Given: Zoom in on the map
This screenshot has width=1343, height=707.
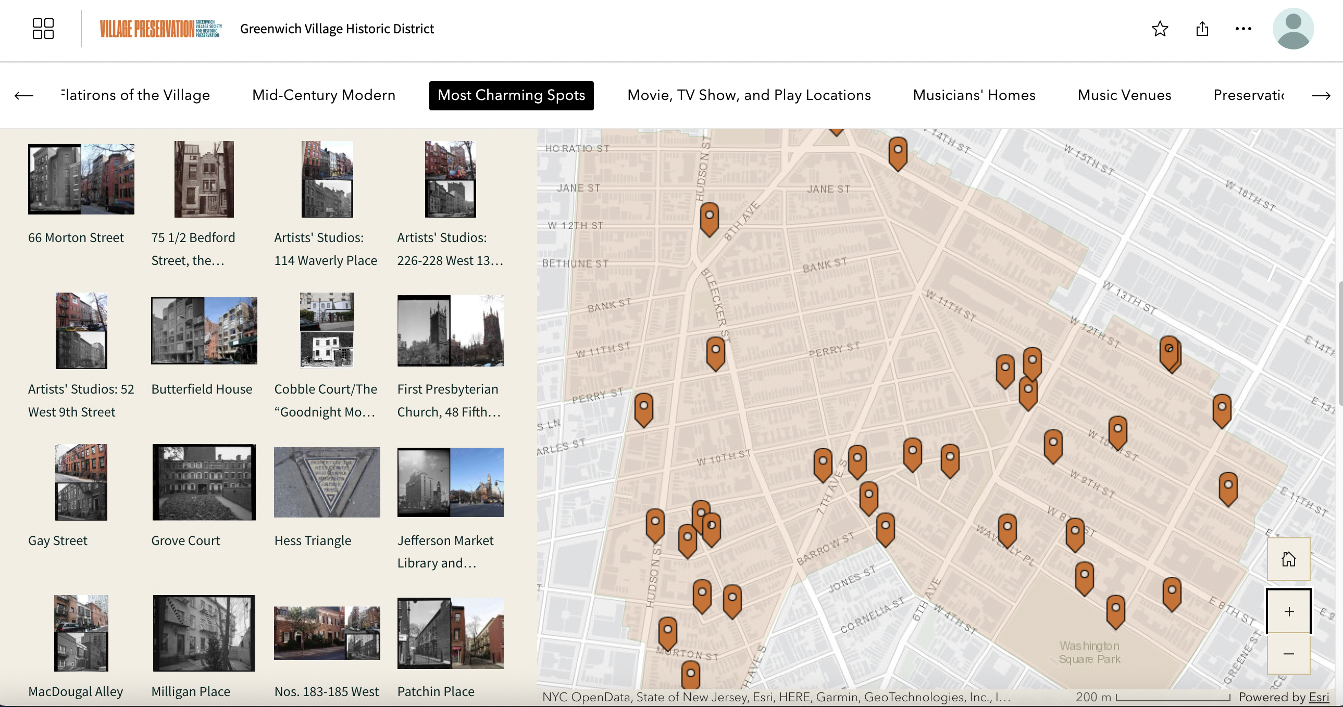Looking at the screenshot, I should tap(1288, 611).
